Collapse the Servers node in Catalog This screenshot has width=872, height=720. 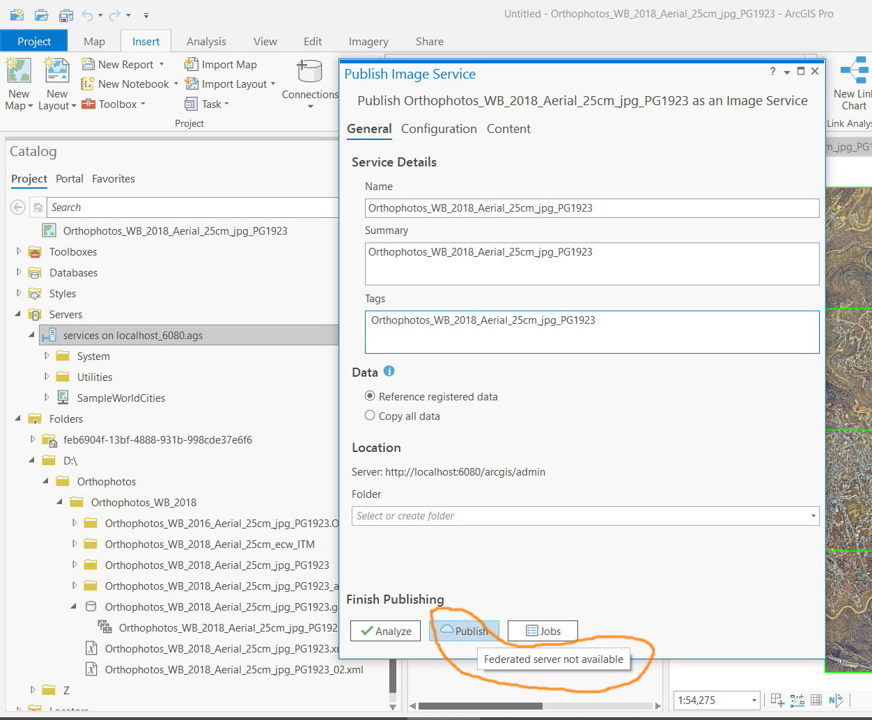click(19, 314)
